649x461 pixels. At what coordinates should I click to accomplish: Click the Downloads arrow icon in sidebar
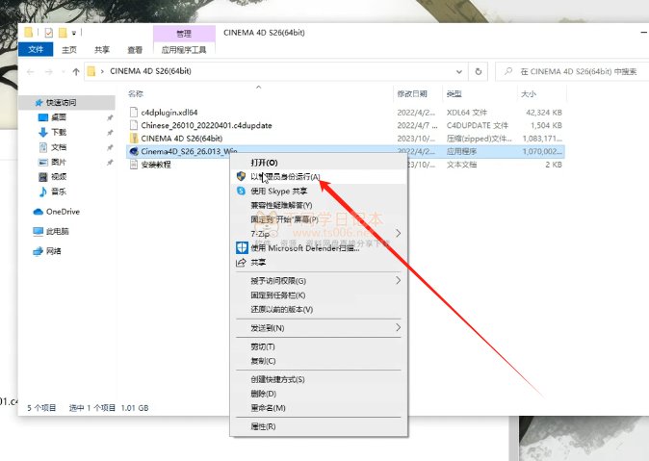pos(43,132)
